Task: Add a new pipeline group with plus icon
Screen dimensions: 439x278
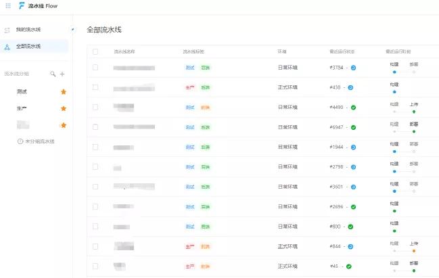Action: tap(62, 74)
